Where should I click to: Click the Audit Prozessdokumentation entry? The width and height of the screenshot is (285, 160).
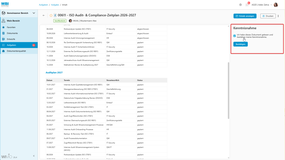[75, 138]
